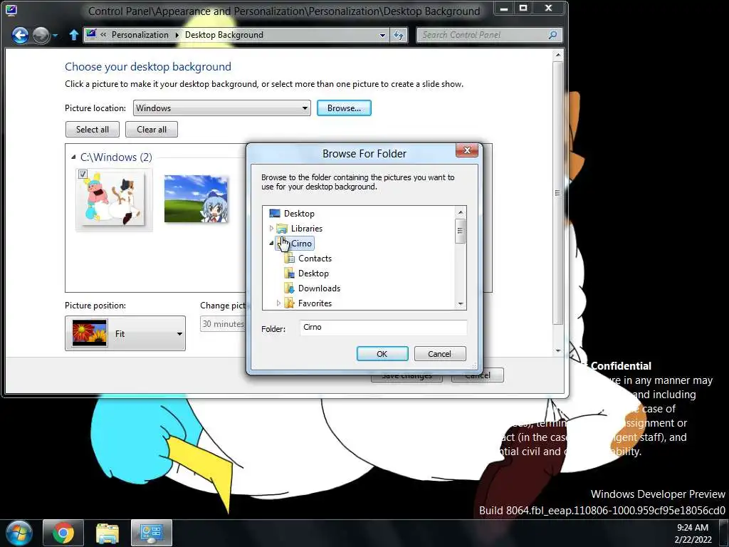Open Windows Explorer from taskbar

pyautogui.click(x=107, y=533)
